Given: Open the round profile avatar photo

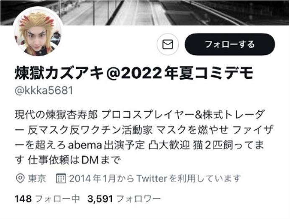Looking at the screenshot, I should click(38, 31).
